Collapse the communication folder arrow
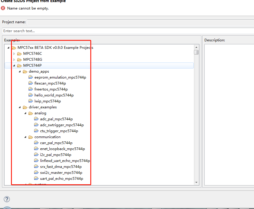 (x=26, y=137)
